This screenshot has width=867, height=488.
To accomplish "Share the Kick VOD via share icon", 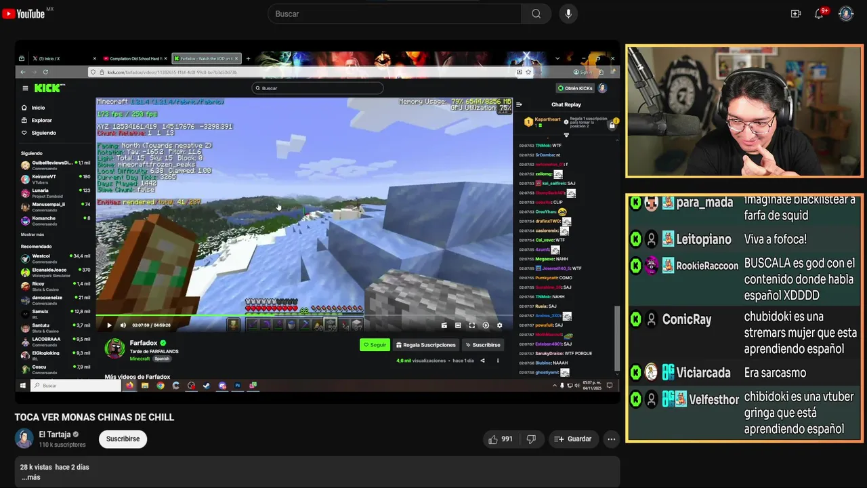I will [x=482, y=361].
